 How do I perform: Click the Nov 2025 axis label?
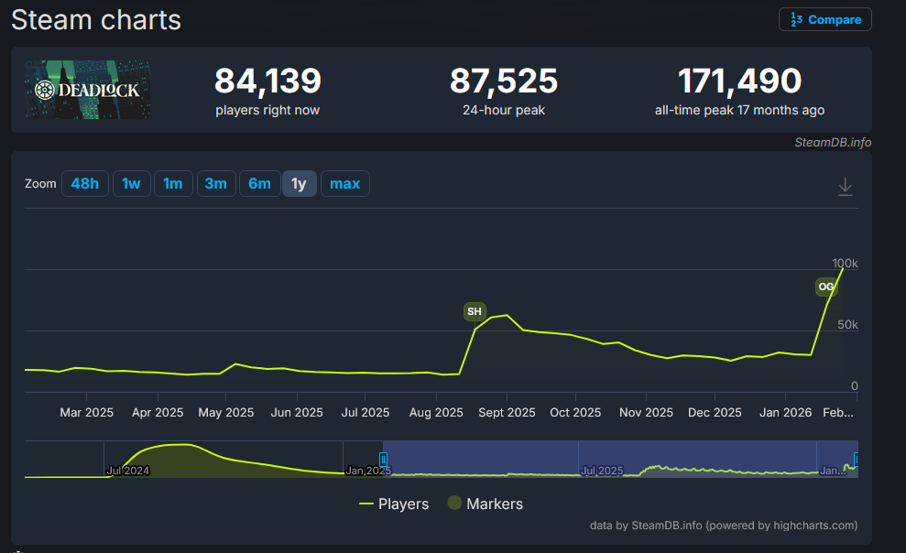point(646,413)
